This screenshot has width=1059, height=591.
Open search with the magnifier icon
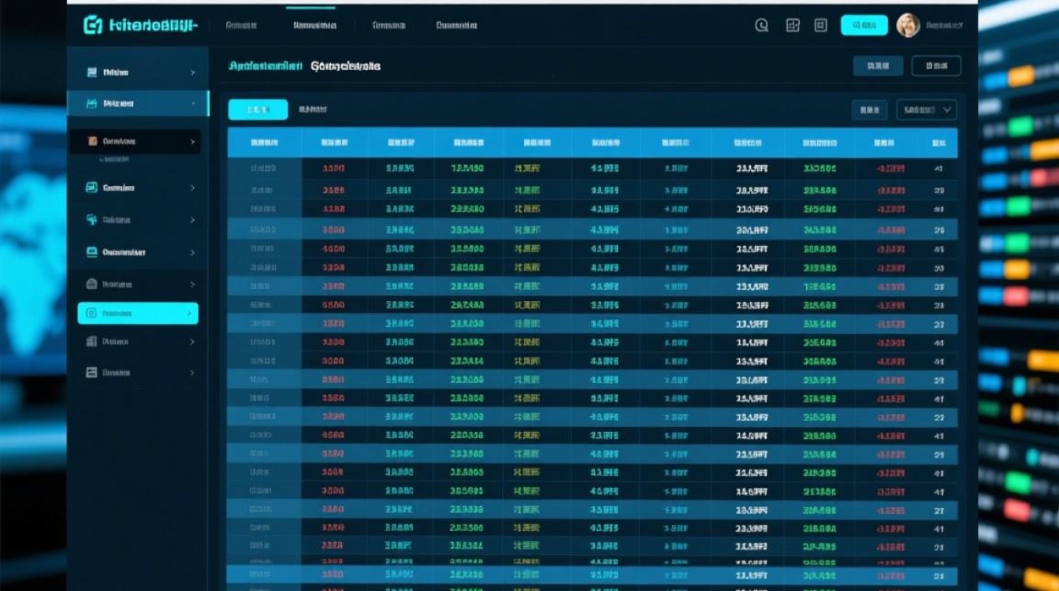pos(762,25)
